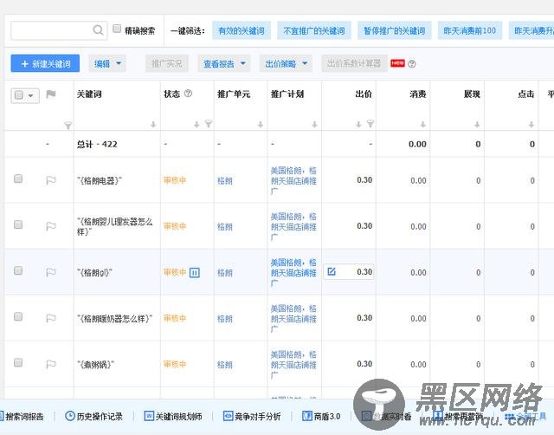The image size is (554, 435).
Task: Check the "{煮粥锅}" row checkbox
Action: [x=18, y=362]
